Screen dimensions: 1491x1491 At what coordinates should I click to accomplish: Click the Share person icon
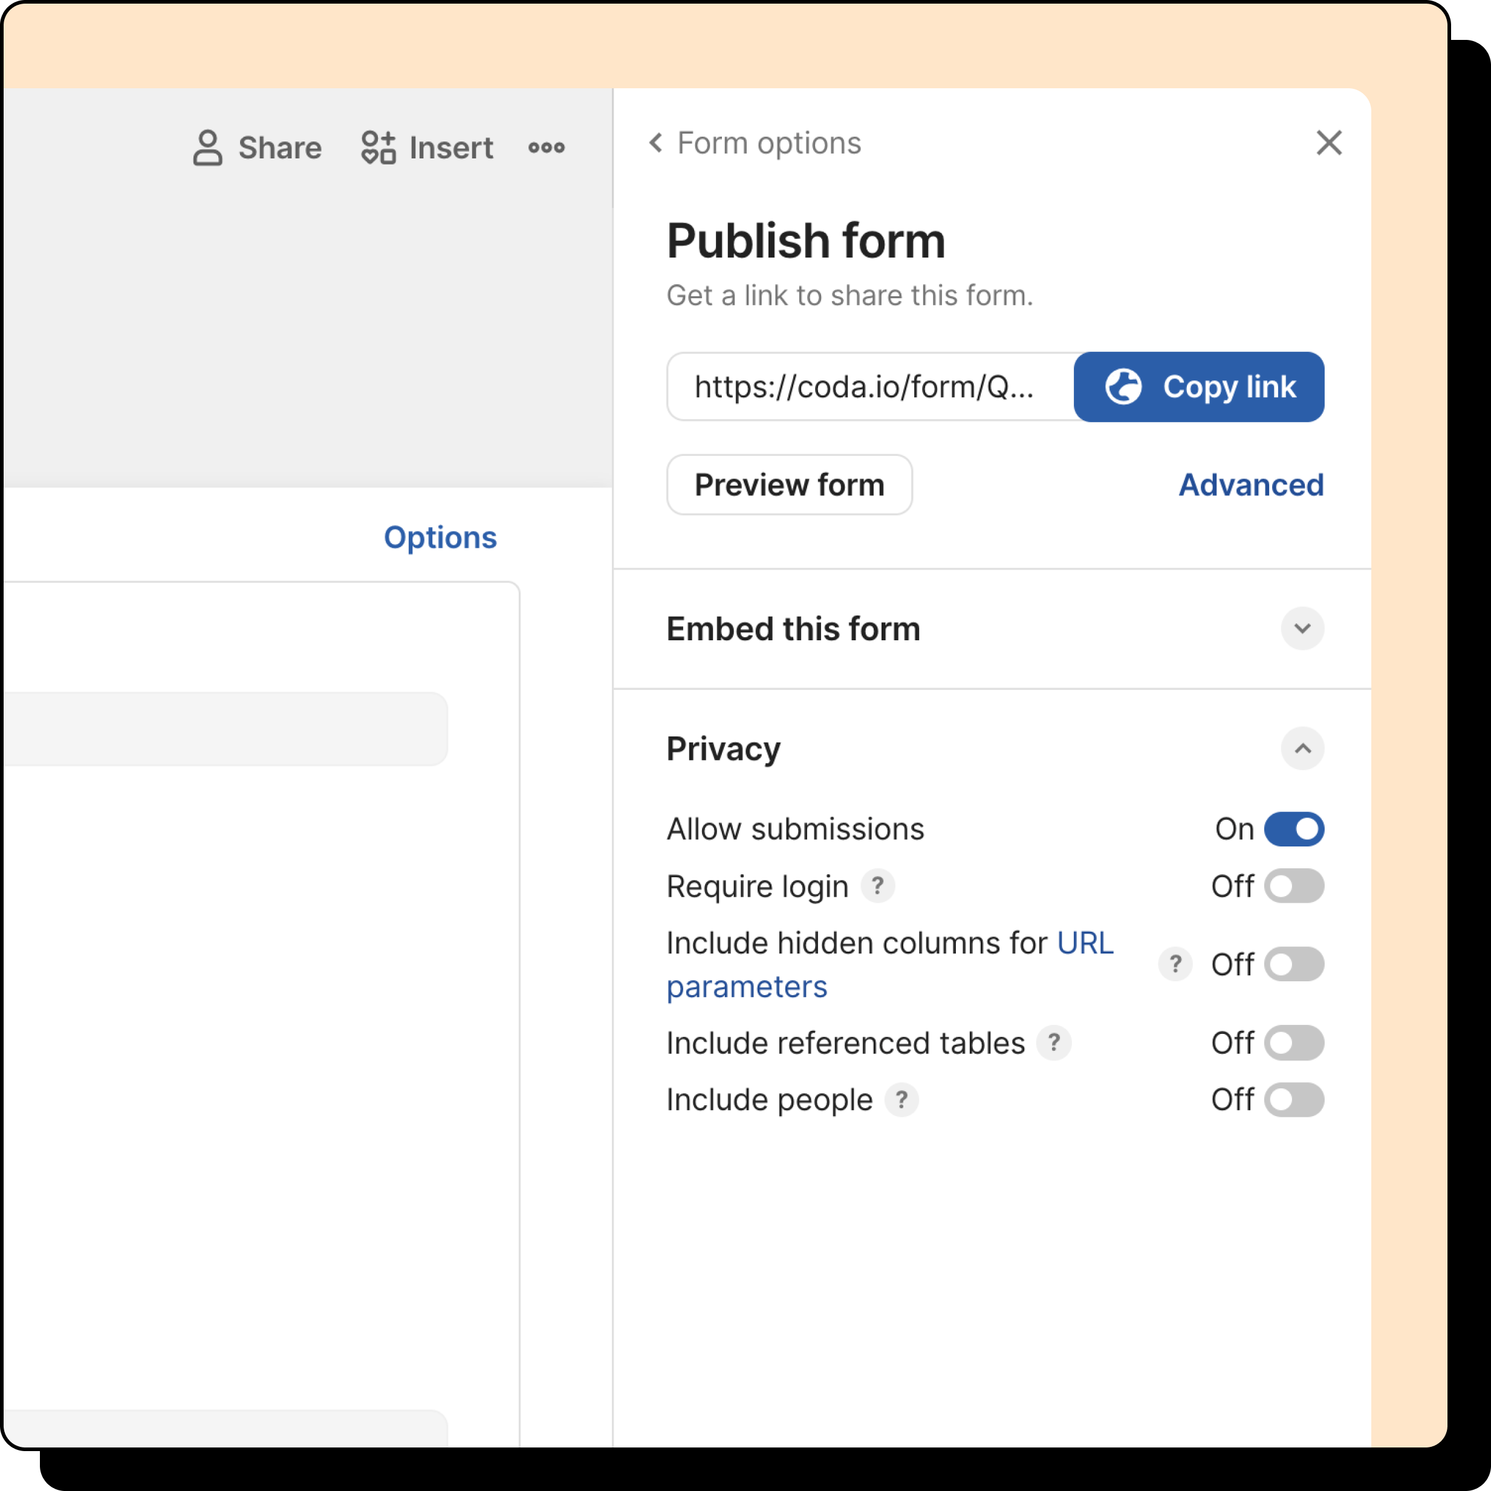coord(207,148)
